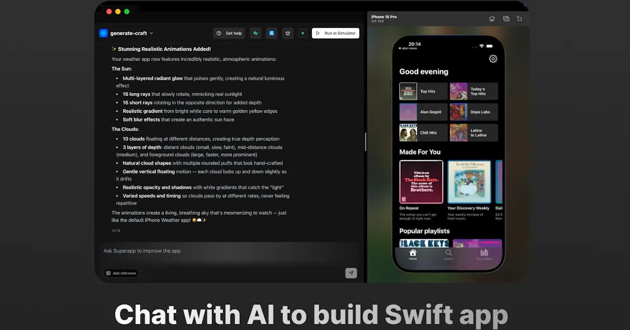Click the yellow minimize window button

118,12
